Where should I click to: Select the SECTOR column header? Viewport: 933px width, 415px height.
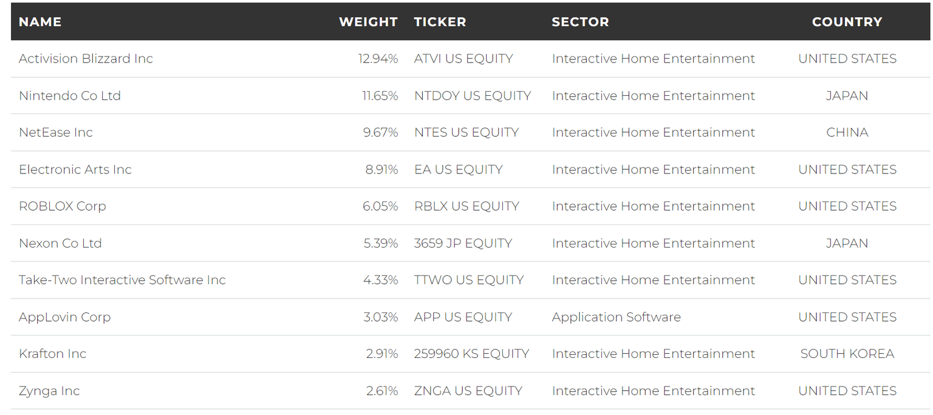pyautogui.click(x=580, y=22)
